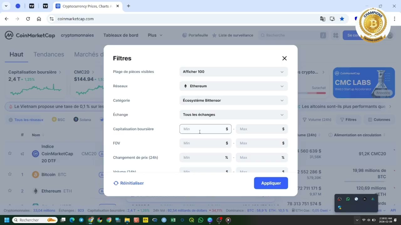Open the Google Translate page icon
Screen dimensions: 401x225
click(323, 19)
